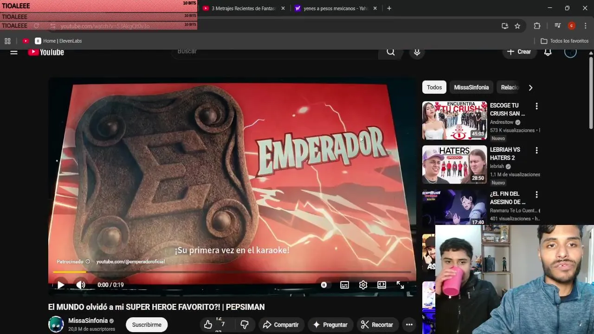Close the yenes a pesos mexicanos tab
594x334 pixels.
(x=375, y=8)
